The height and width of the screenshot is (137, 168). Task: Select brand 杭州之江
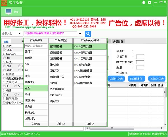point(36,113)
